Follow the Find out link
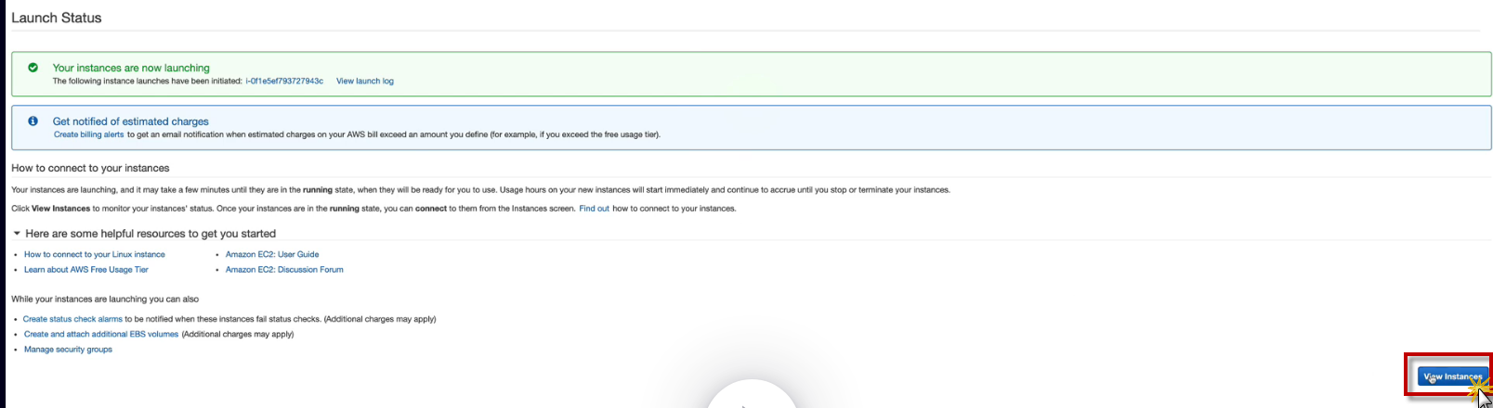The height and width of the screenshot is (408, 1493). point(594,209)
